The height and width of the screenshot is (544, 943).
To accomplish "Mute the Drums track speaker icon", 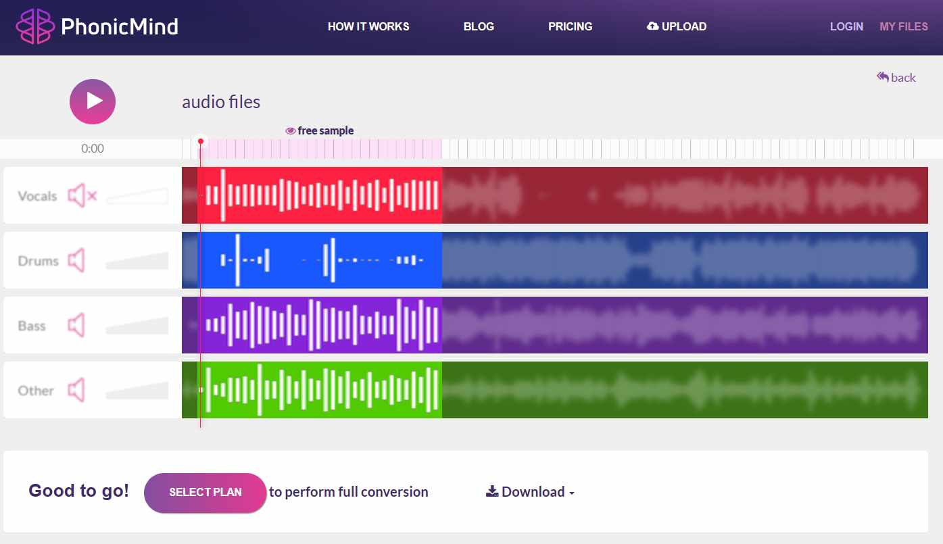I will [76, 261].
